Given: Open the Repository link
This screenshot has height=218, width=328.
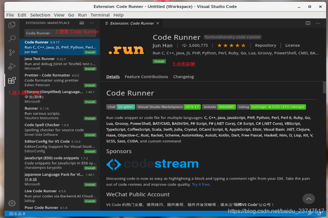Looking at the screenshot, I should pyautogui.click(x=265, y=45).
